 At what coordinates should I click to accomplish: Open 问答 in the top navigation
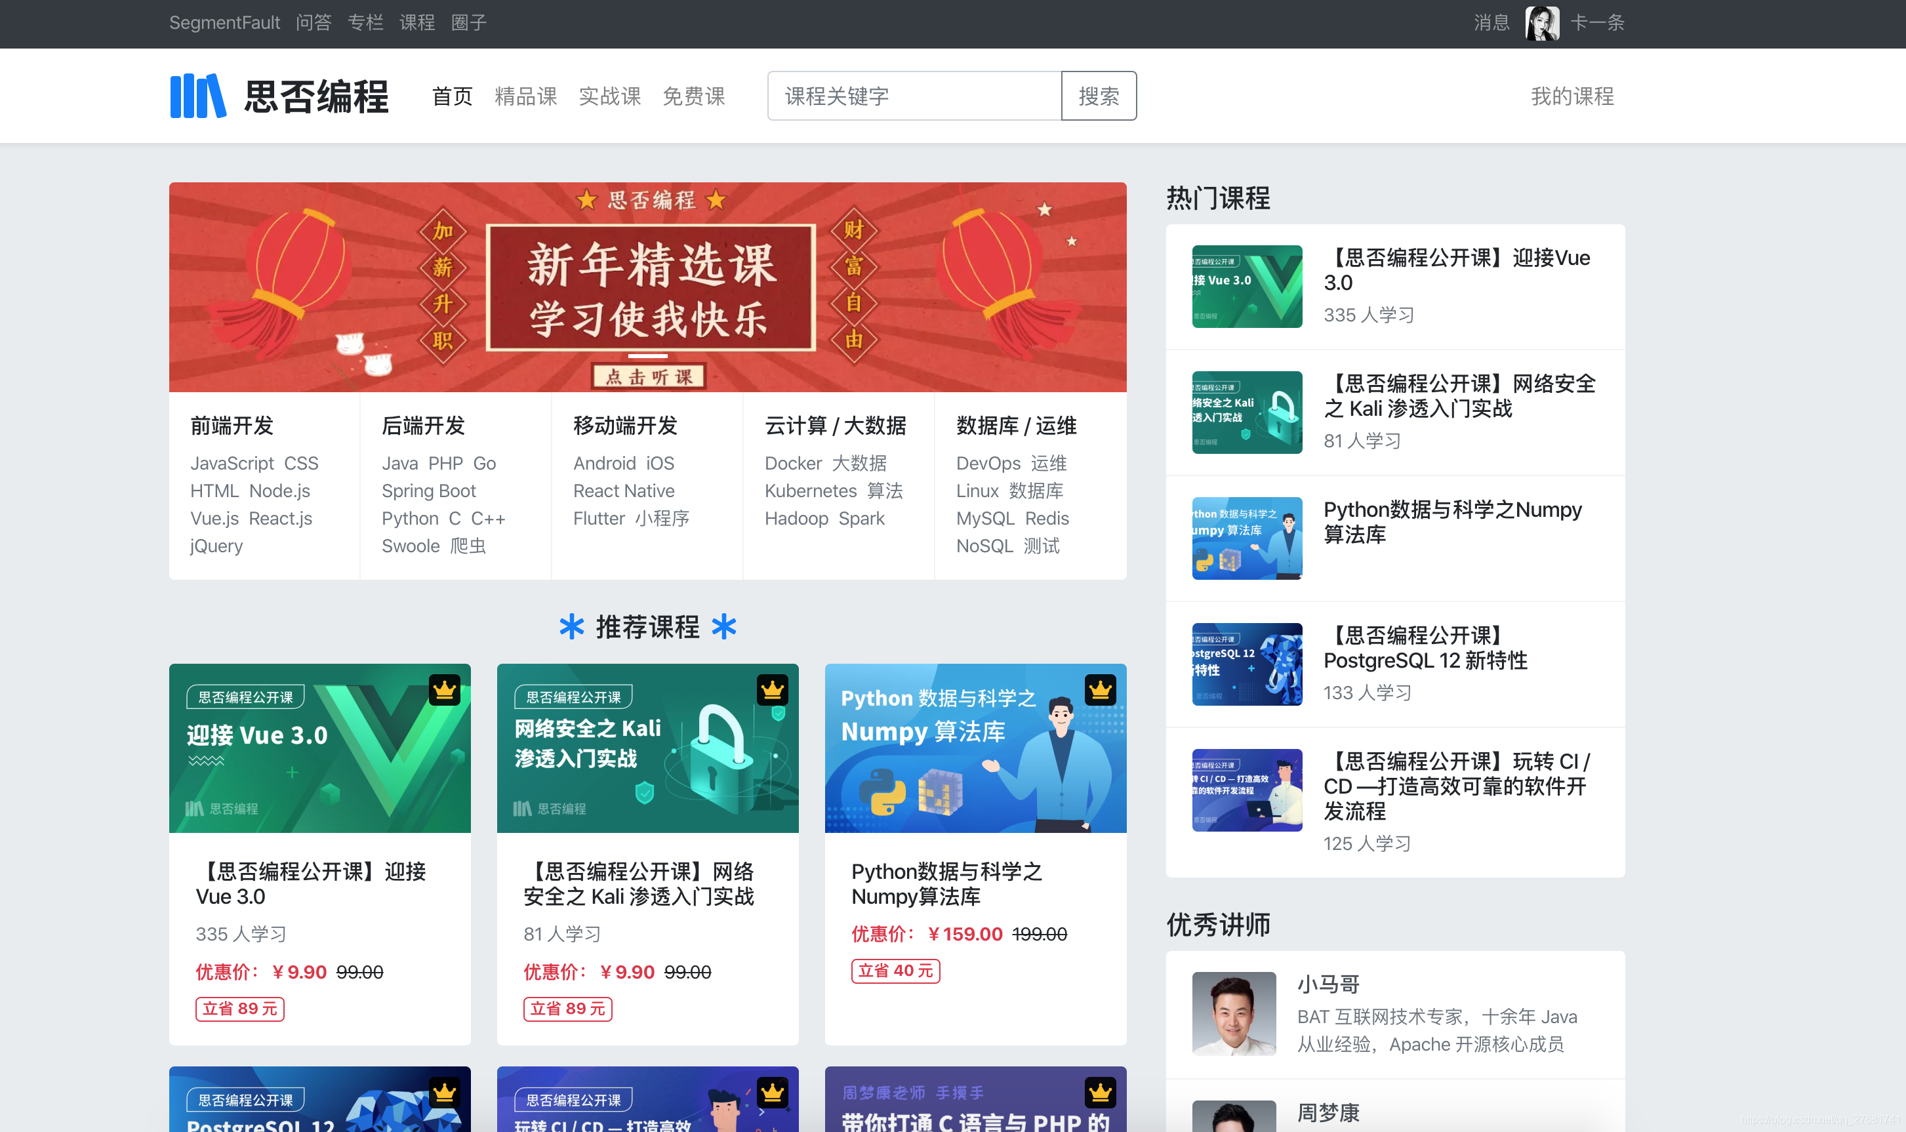pos(314,23)
